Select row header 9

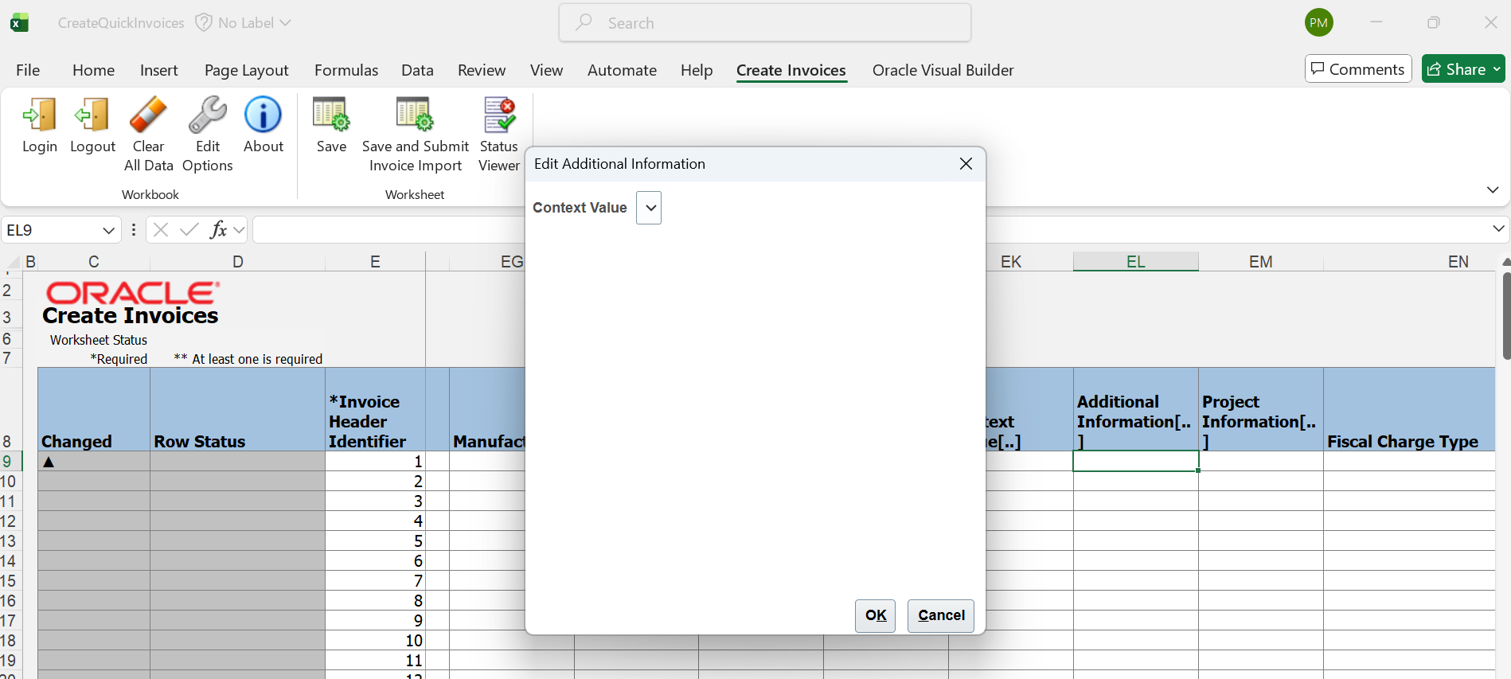point(11,462)
